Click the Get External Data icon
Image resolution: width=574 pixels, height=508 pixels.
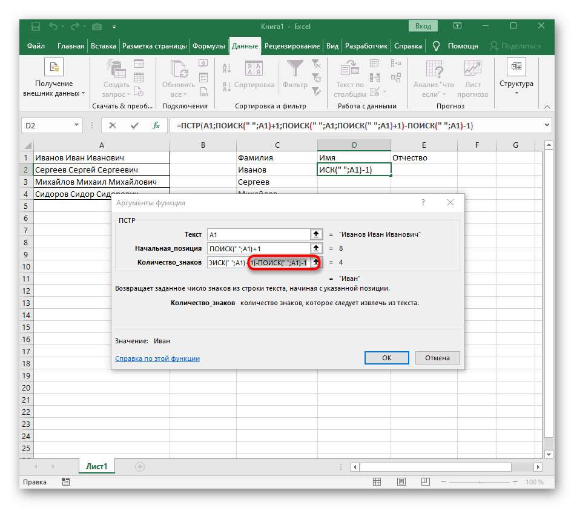[x=53, y=67]
